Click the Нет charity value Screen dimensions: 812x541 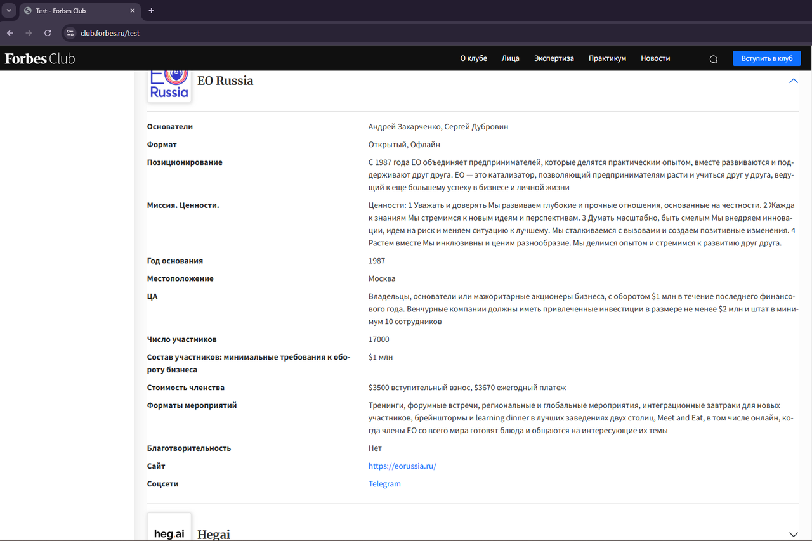[375, 448]
